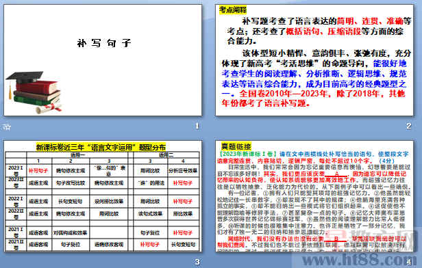Viewport: 422px width, 268px height.
Task: Click the 语用一 table header
Action: (x=77, y=155)
